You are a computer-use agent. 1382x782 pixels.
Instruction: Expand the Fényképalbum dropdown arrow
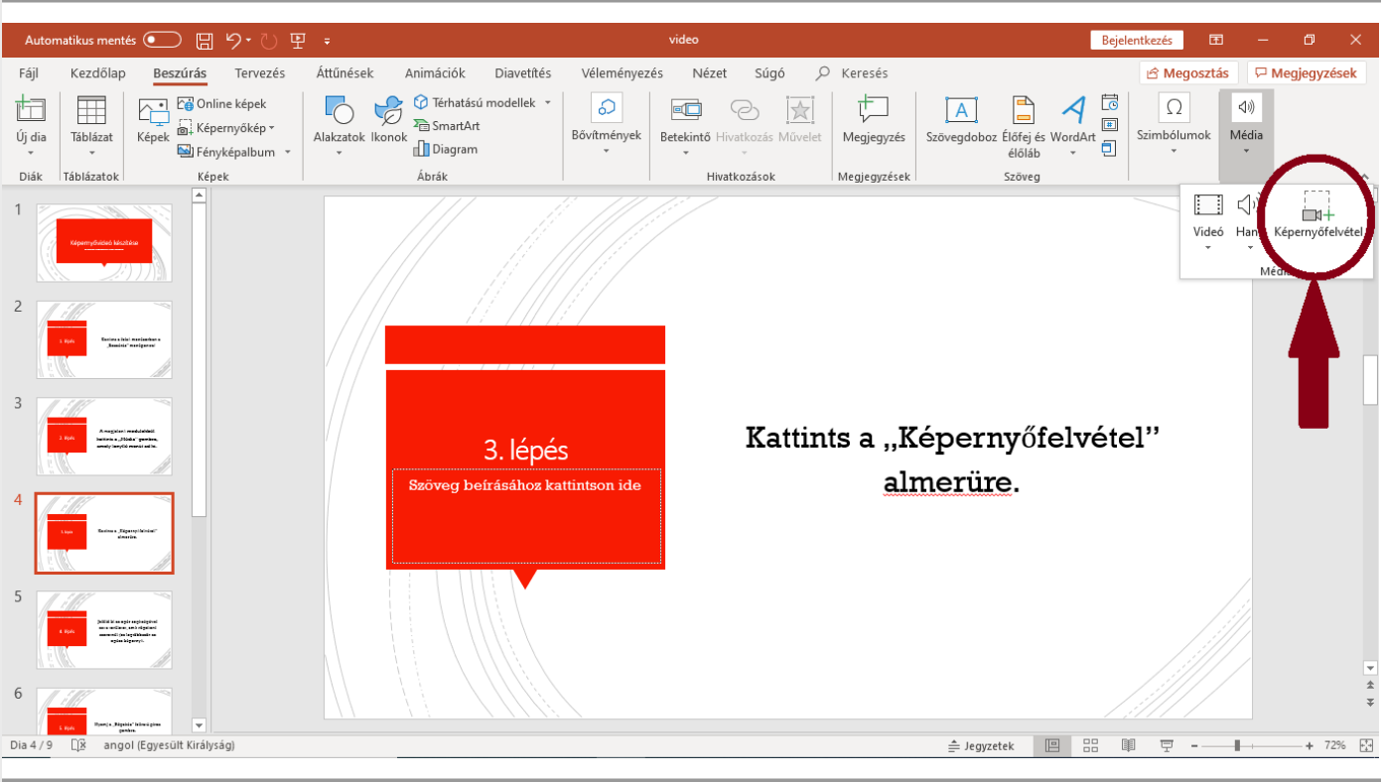pyautogui.click(x=288, y=152)
